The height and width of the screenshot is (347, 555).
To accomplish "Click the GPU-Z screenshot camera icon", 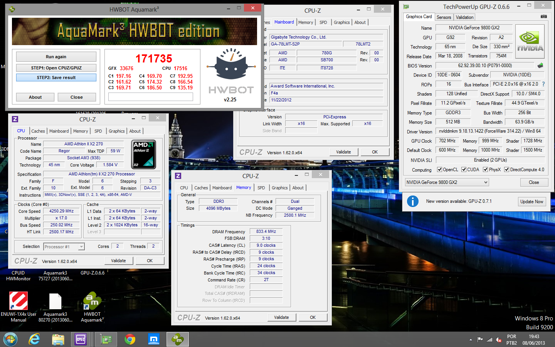I will pos(543,17).
